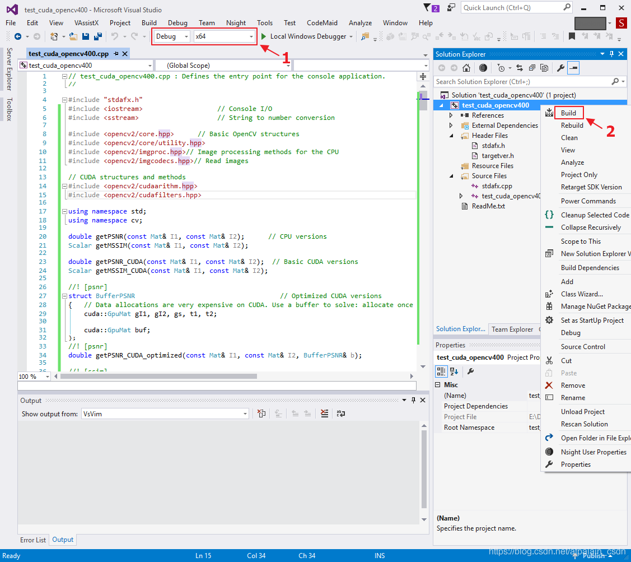Collapse the code fold at line 27 struct
The image size is (631, 562).
(x=64, y=296)
